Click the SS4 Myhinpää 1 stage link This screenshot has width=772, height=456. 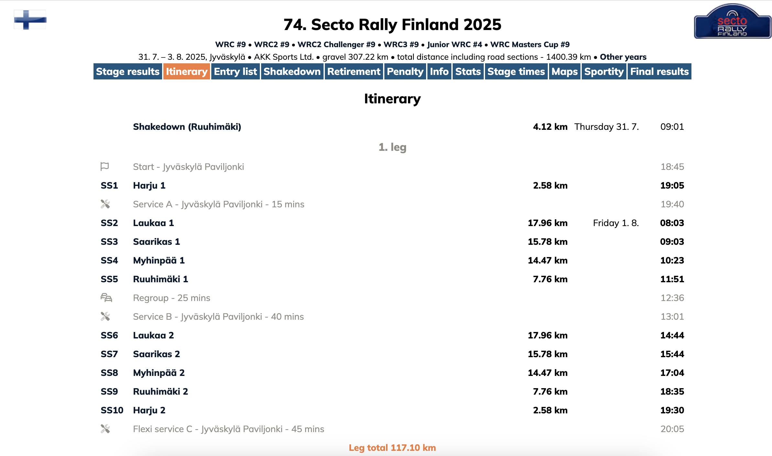click(x=159, y=260)
